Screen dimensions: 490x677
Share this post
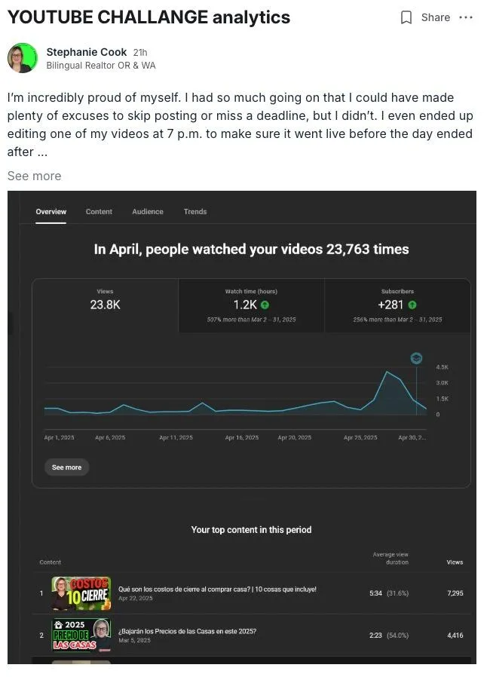[435, 17]
